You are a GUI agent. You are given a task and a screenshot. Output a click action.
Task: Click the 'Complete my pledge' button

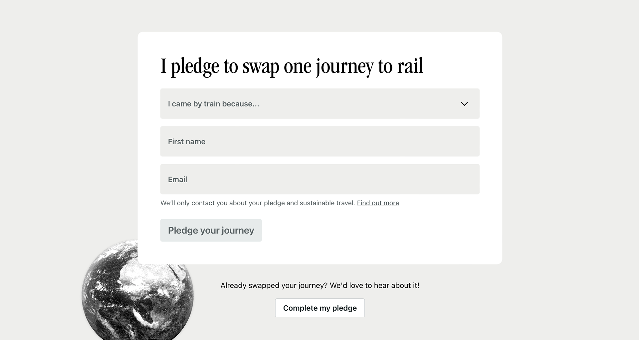[320, 308]
